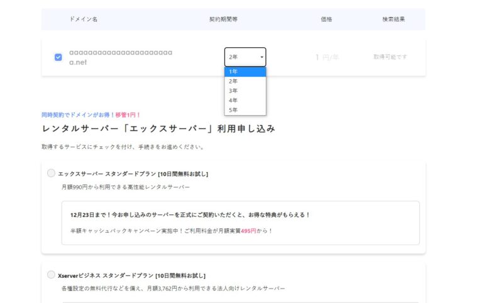Click the 同時契約でドメインがお得！移管1円！ promo text

click(x=91, y=115)
